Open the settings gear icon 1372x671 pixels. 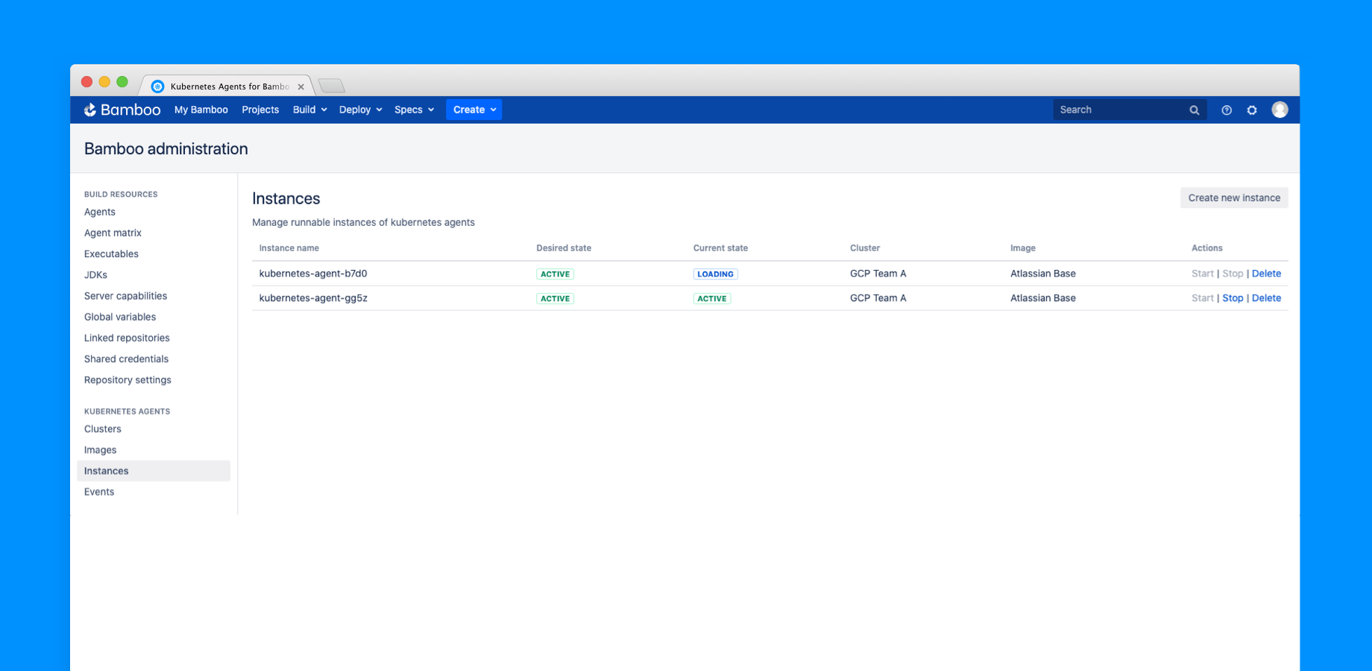1252,110
